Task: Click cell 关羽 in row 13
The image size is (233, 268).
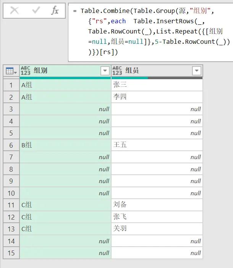Action: tap(157, 229)
